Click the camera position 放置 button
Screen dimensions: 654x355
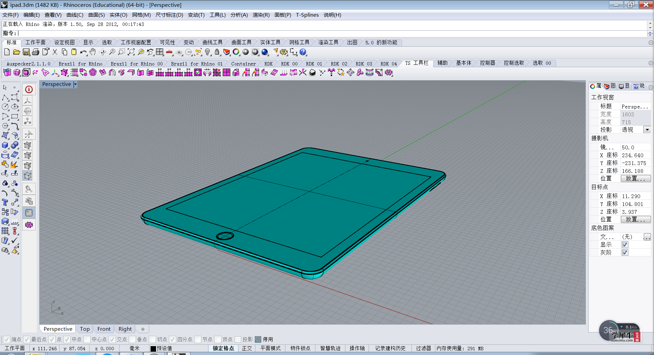click(x=636, y=178)
